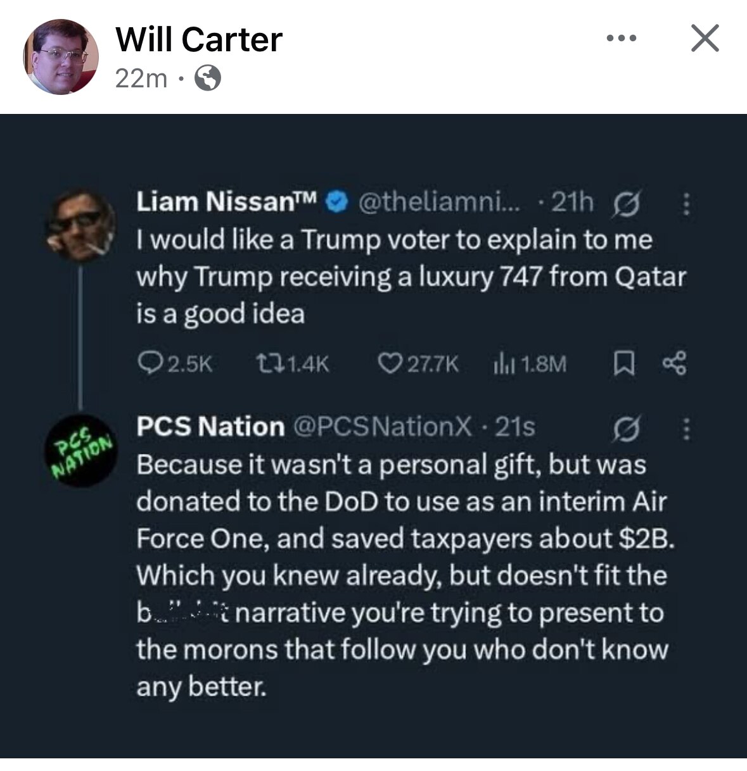This screenshot has width=747, height=771.
Task: Open more options on Liam Nissan's tweet
Action: point(684,204)
